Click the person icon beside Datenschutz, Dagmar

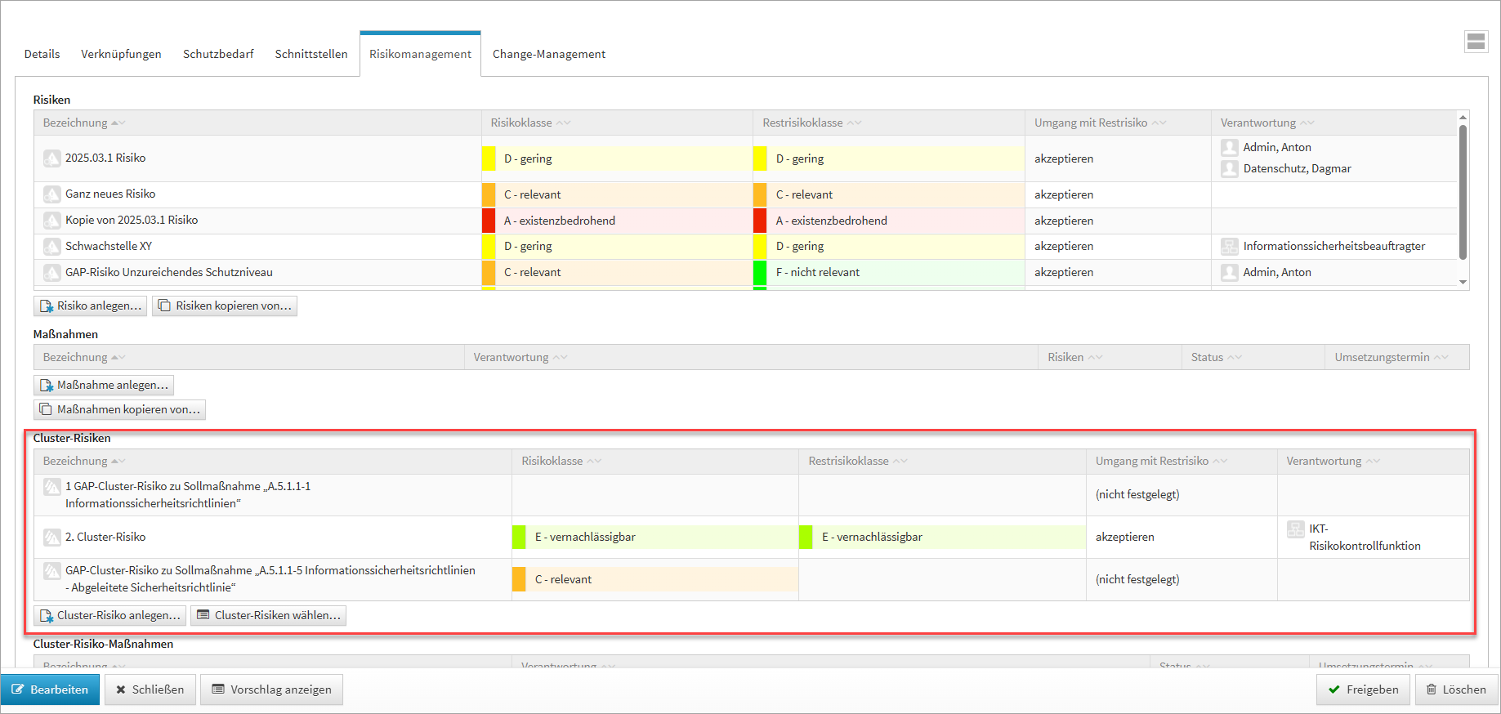(1229, 169)
